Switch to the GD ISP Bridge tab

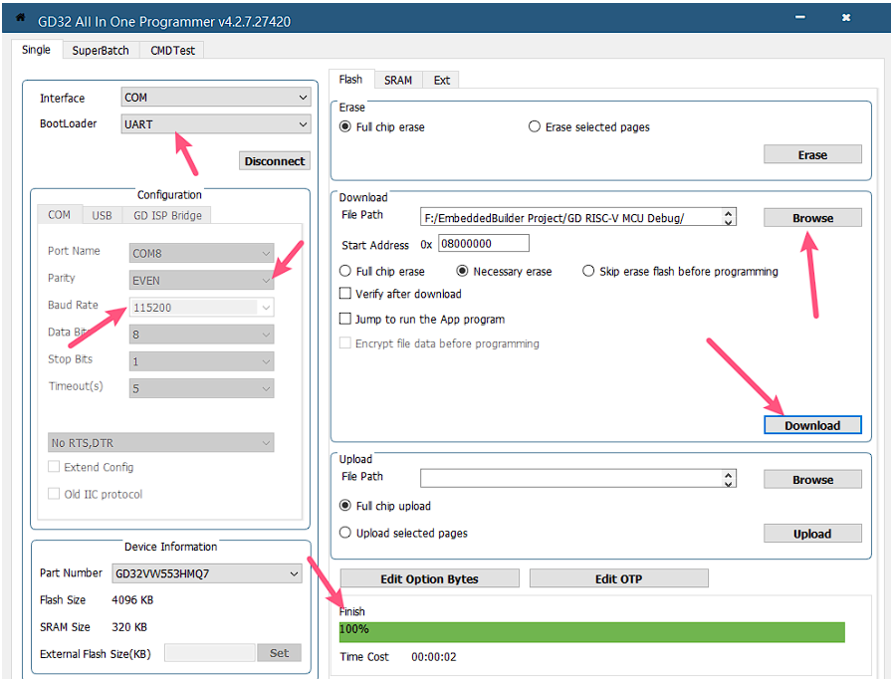click(165, 215)
